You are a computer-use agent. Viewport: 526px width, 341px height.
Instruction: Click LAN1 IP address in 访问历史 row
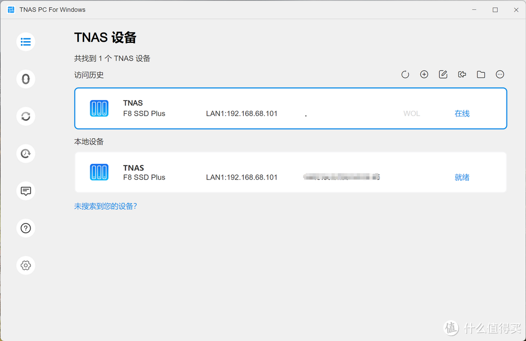pos(242,114)
